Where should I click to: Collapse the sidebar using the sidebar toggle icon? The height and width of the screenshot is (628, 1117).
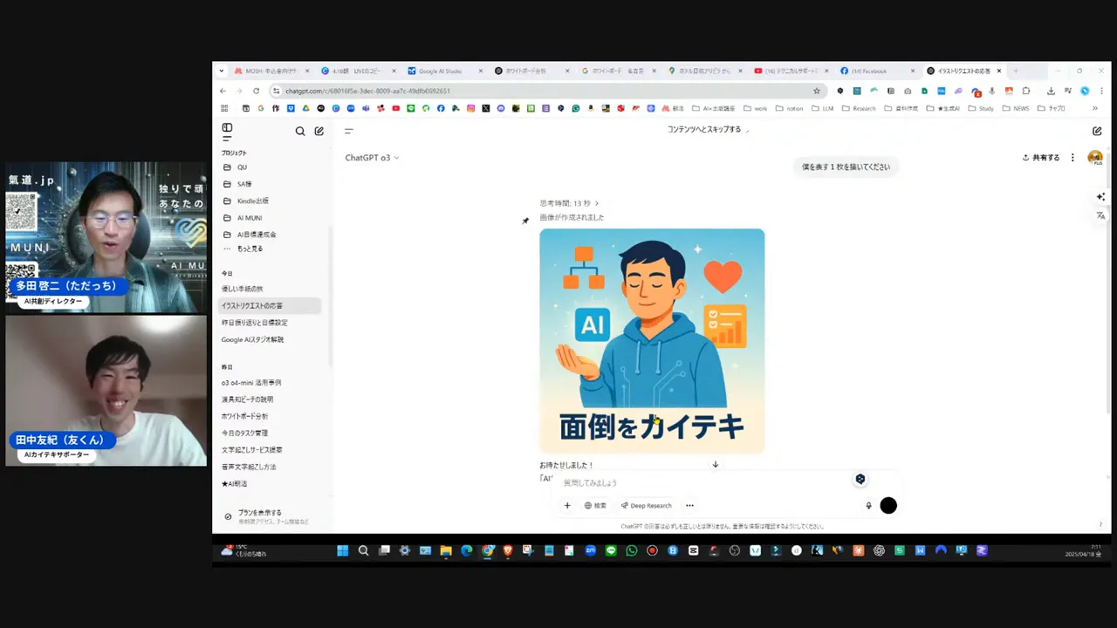pos(227,127)
